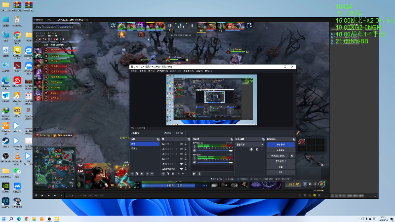Open the Recycle Bin on desktop

(5, 52)
